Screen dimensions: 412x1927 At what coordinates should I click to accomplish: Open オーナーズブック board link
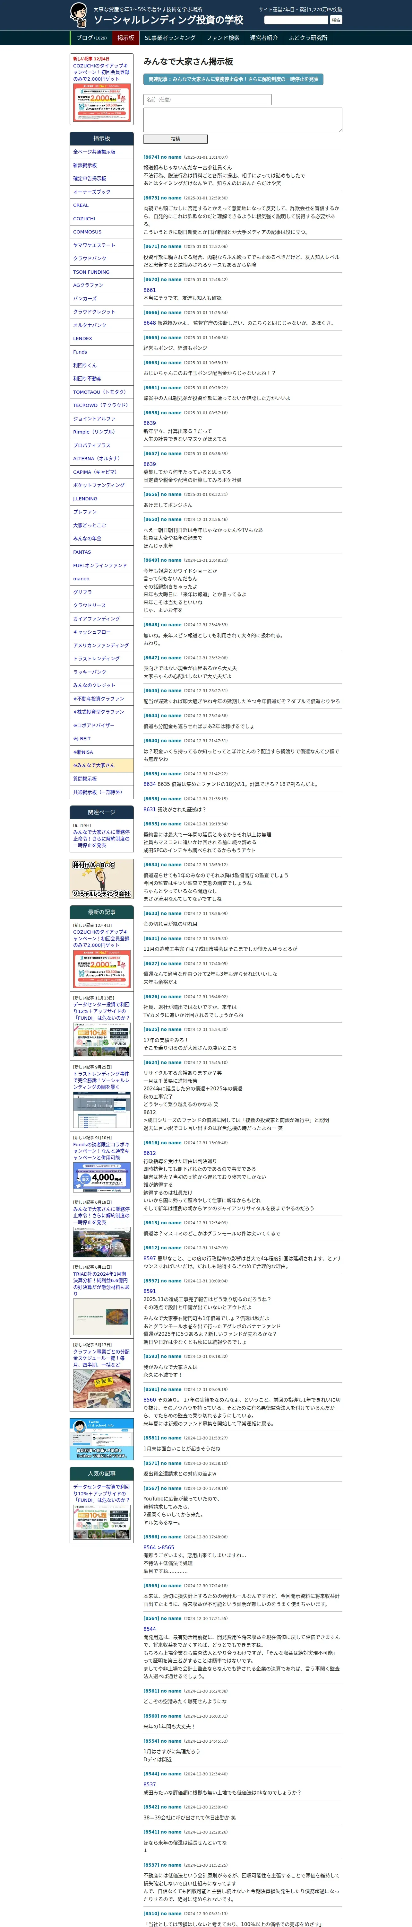pos(102,192)
